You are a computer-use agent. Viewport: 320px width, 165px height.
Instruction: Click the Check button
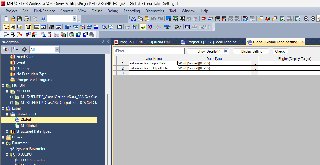coord(280,51)
